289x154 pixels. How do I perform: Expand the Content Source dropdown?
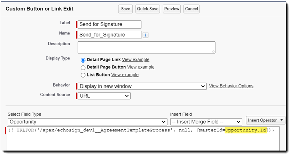tap(104, 96)
